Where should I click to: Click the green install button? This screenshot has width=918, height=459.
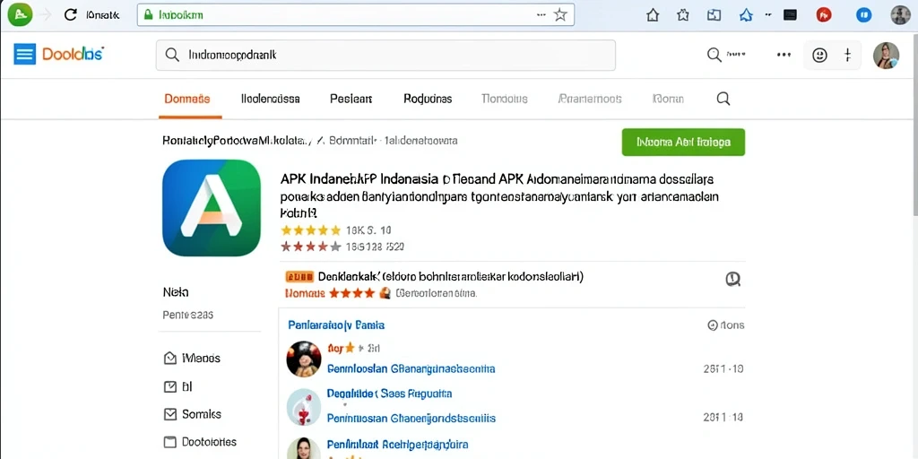683,143
